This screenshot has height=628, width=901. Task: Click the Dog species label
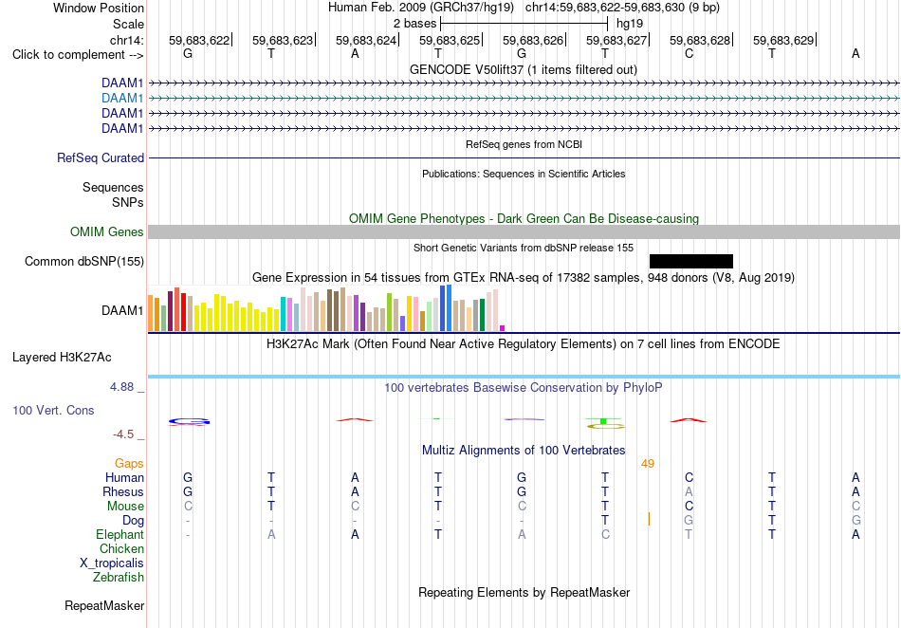[x=134, y=521]
